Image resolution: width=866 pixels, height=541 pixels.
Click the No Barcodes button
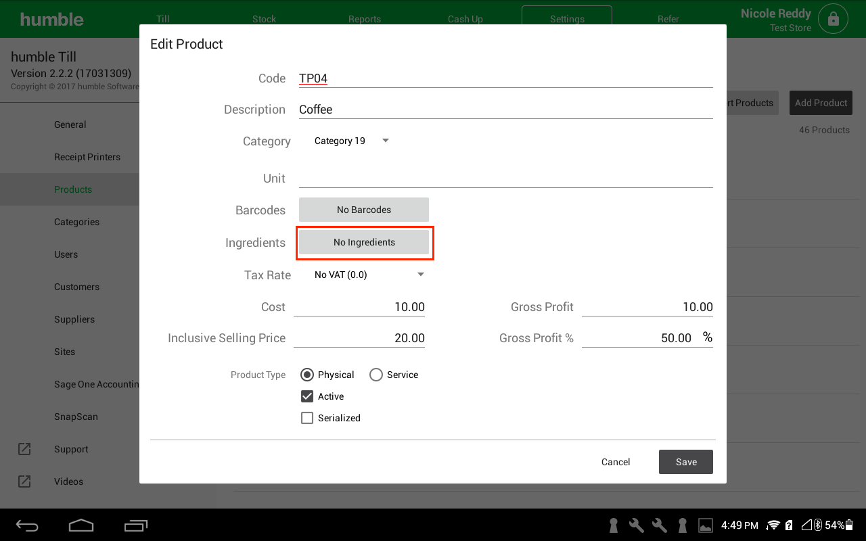[x=364, y=210]
